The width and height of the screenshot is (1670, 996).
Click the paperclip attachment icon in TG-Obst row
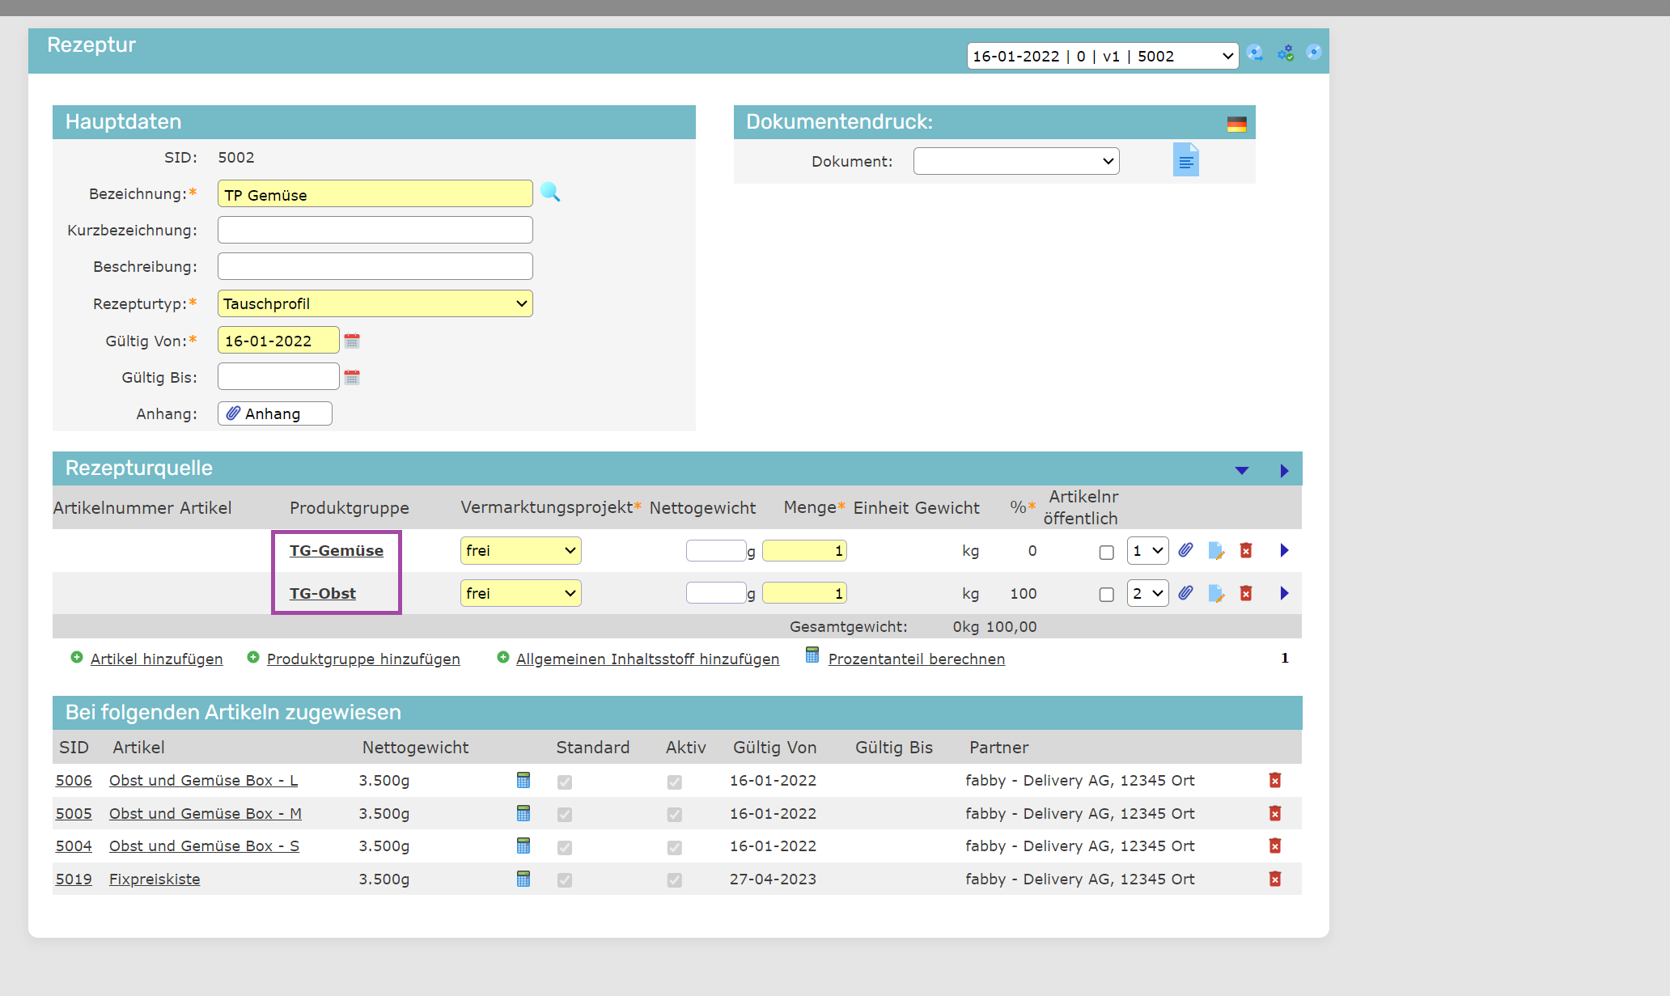tap(1185, 593)
